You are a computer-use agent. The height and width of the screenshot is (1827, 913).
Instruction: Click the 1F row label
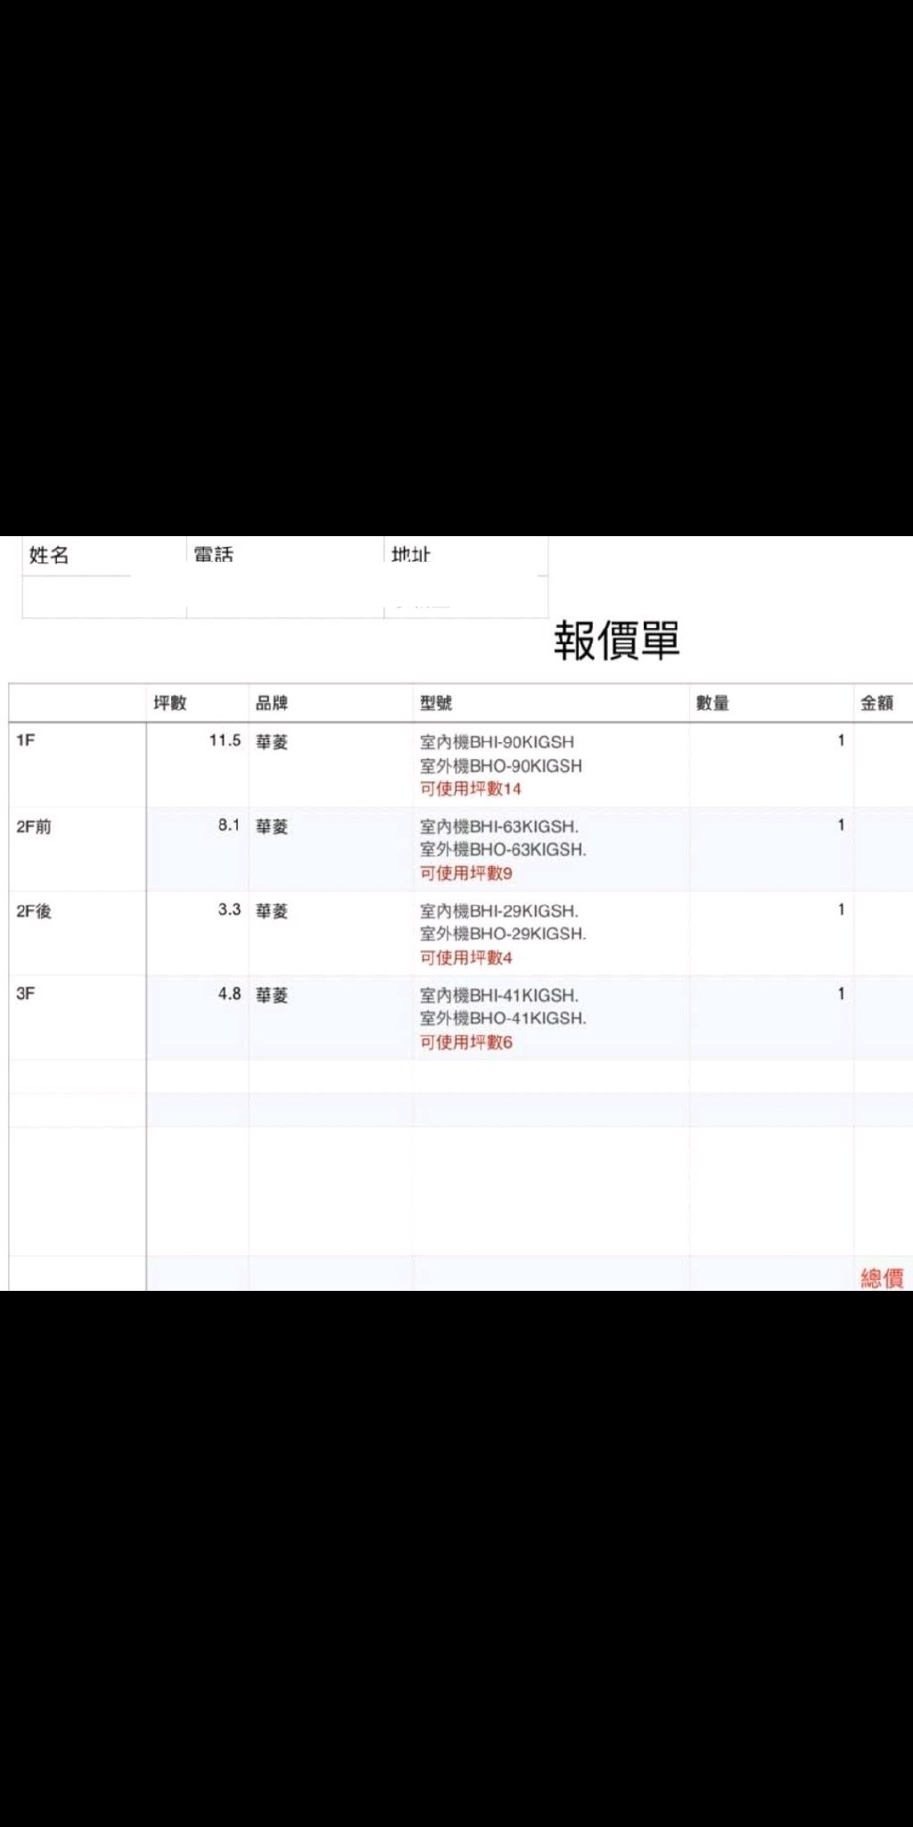click(26, 740)
